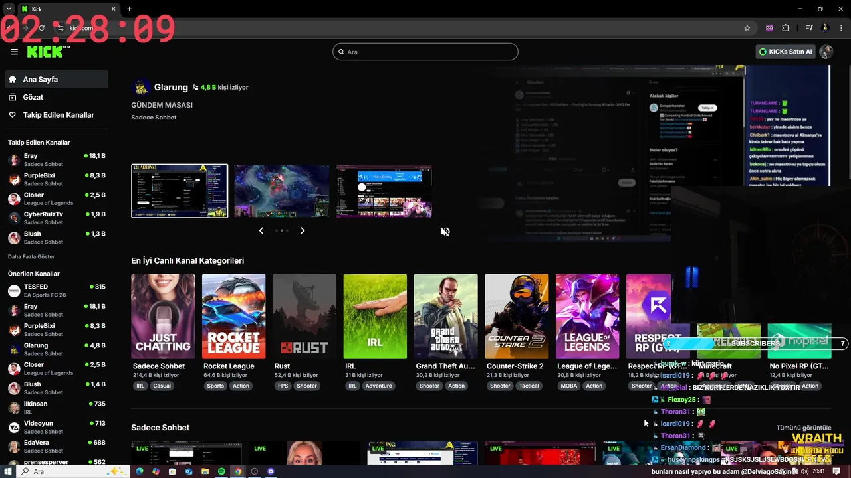Open the Just Chatting category cover
Image resolution: width=851 pixels, height=478 pixels.
(x=163, y=317)
